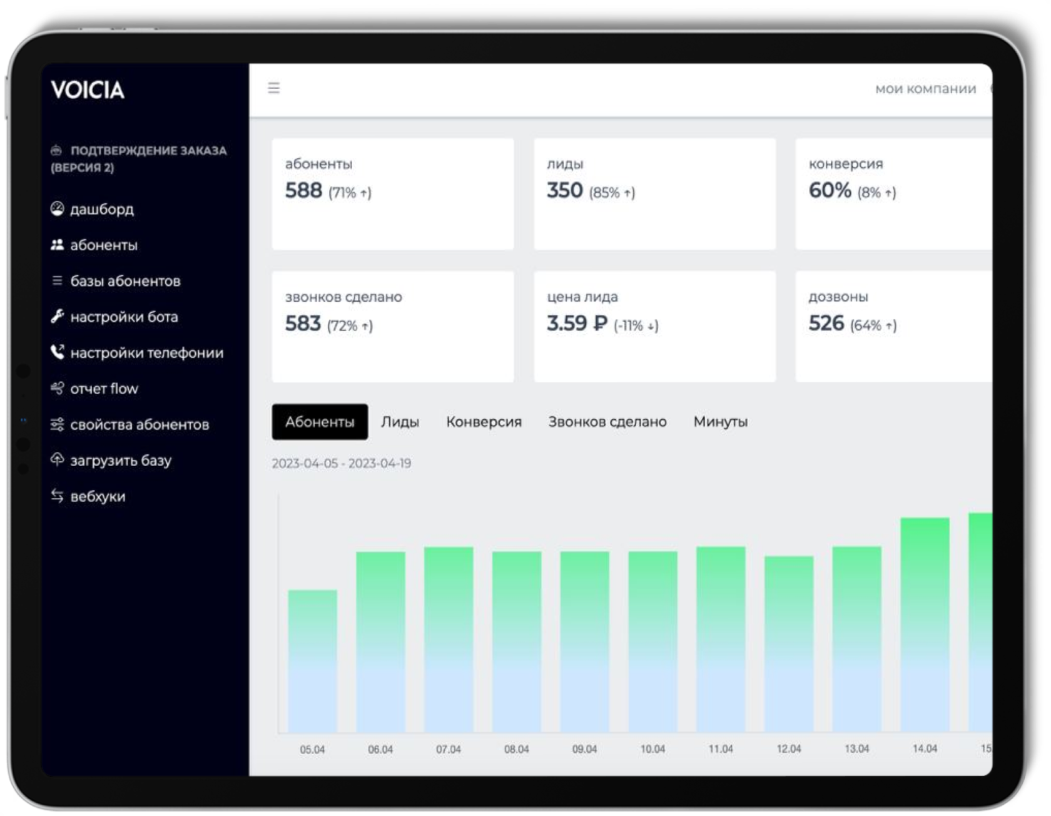Click the chart bar for 10.04
The height and width of the screenshot is (816, 1051).
[653, 642]
